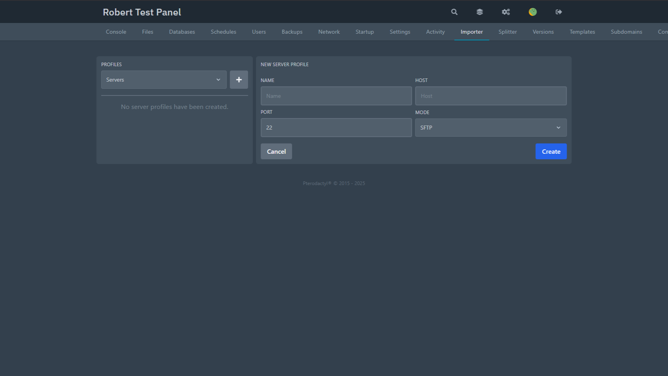Open the Files tab
The width and height of the screenshot is (668, 376).
pos(147,32)
